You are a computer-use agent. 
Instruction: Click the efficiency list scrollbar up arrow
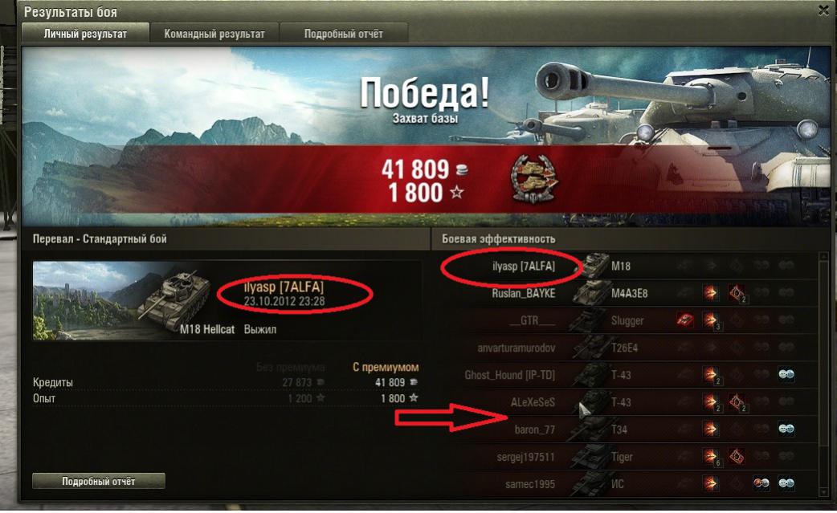click(824, 258)
